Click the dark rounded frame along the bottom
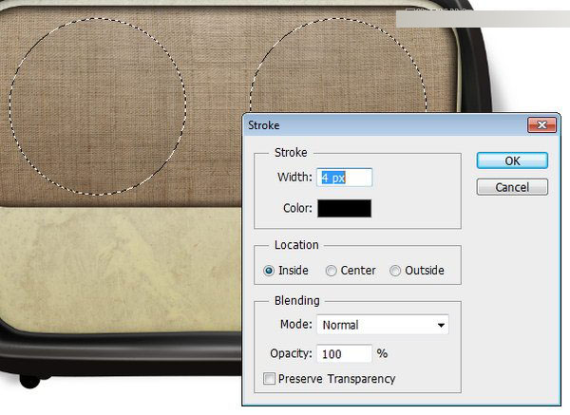 (120, 352)
